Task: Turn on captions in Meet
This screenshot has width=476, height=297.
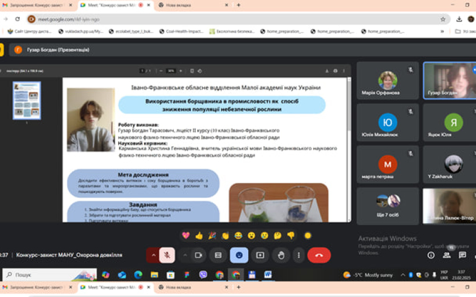Action: point(218,255)
